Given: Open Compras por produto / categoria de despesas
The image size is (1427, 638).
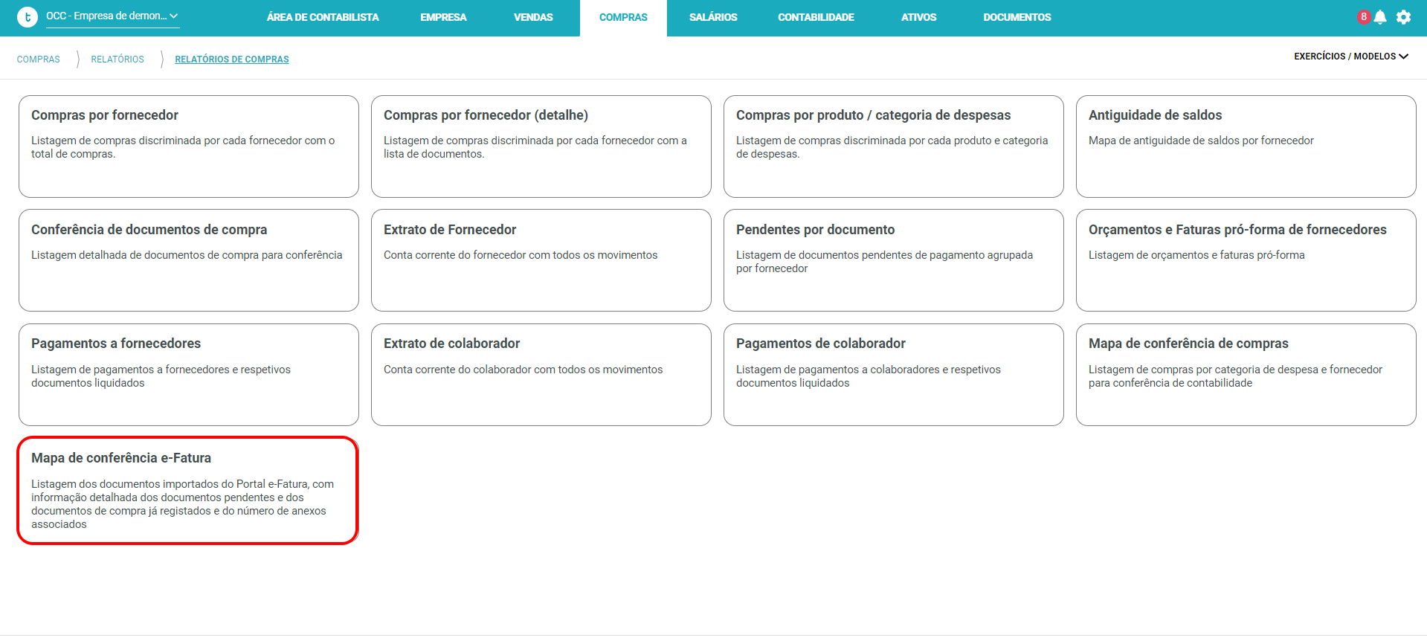Looking at the screenshot, I should tap(894, 146).
